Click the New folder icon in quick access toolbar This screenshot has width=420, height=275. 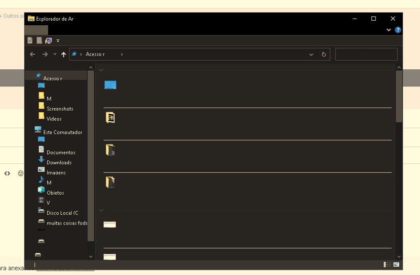coord(40,40)
